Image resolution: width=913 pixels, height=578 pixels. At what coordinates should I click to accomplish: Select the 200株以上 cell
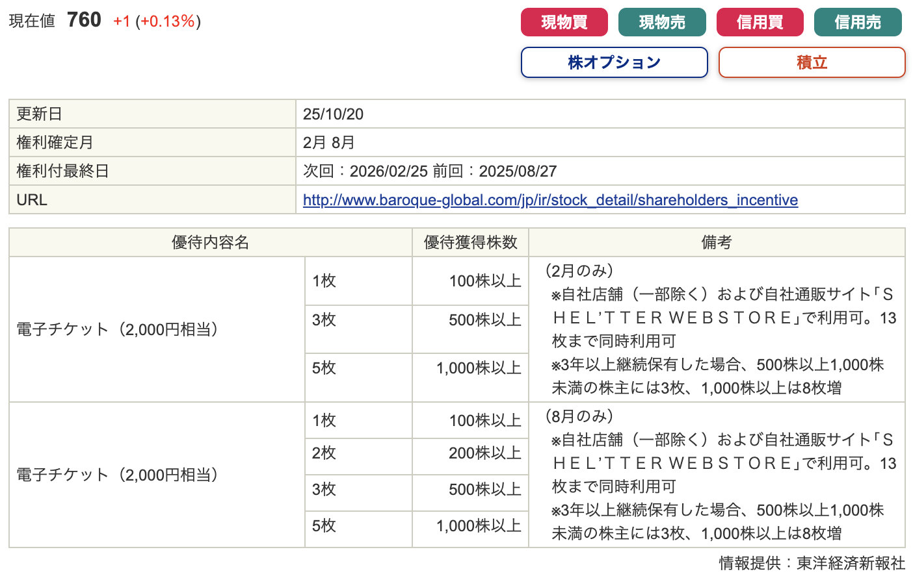click(484, 453)
